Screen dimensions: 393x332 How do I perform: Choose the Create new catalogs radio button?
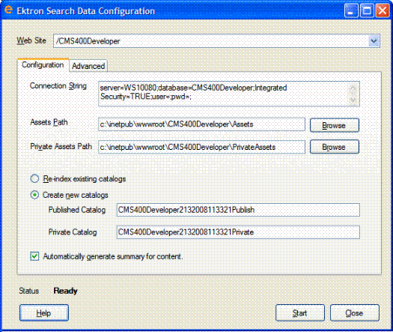pyautogui.click(x=34, y=195)
